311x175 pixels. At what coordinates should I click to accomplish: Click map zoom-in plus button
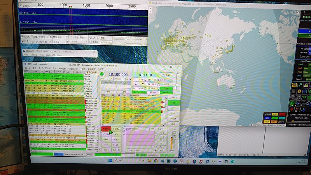coord(150,8)
